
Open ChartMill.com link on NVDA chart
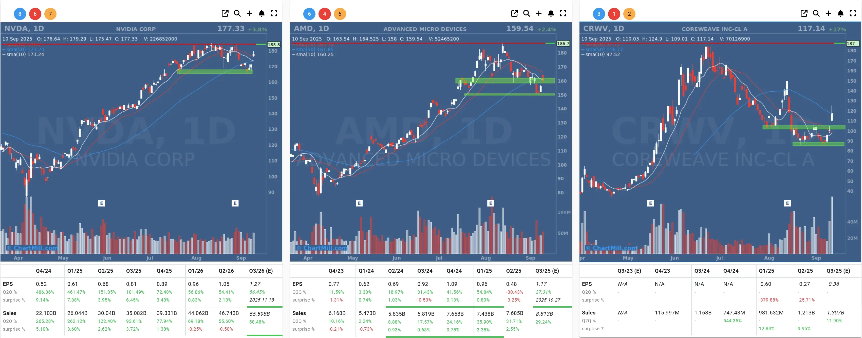pos(32,248)
